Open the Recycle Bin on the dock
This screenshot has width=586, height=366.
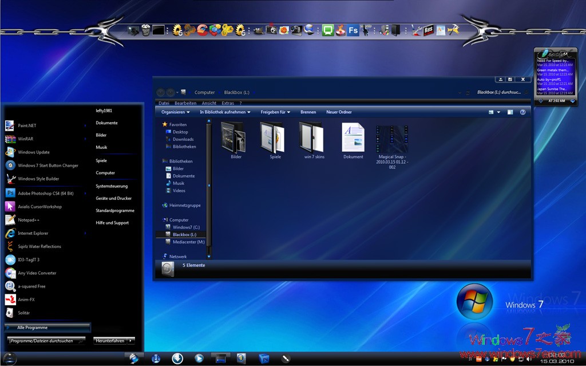[145, 30]
